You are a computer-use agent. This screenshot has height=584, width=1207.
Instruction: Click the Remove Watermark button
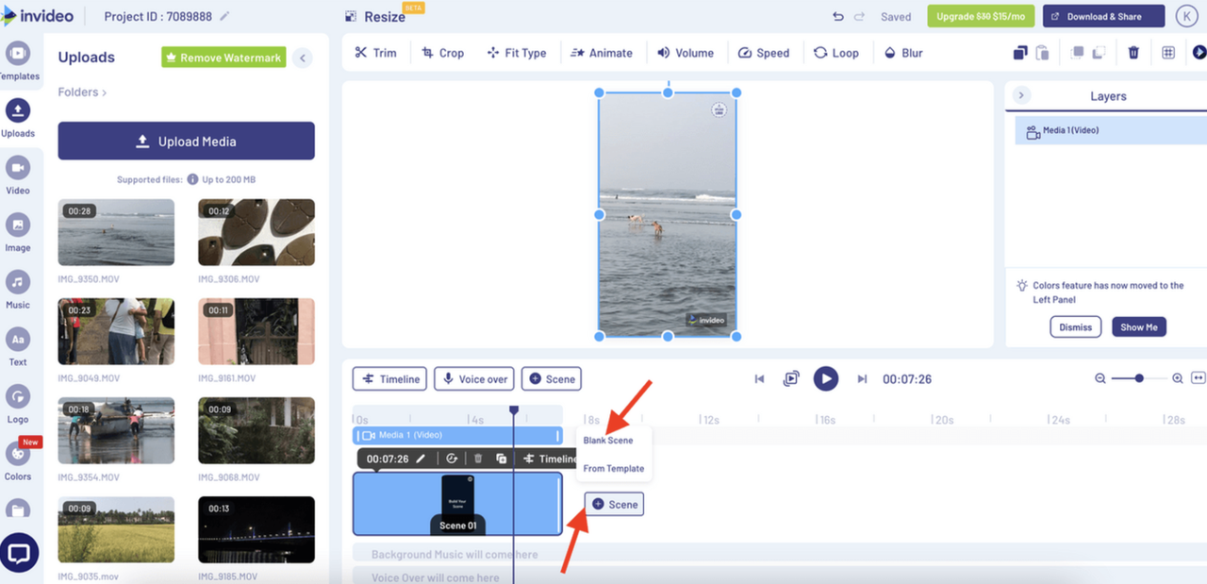[223, 58]
